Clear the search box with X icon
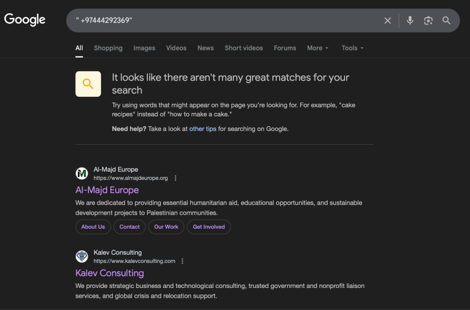This screenshot has width=470, height=310. (387, 21)
